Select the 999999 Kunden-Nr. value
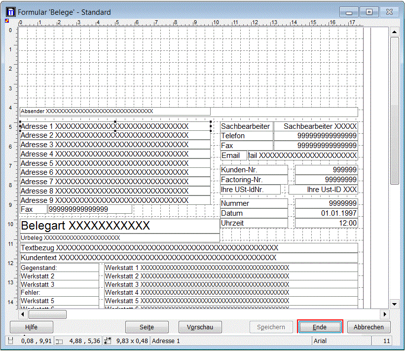This screenshot has height=351, width=405. [x=327, y=170]
